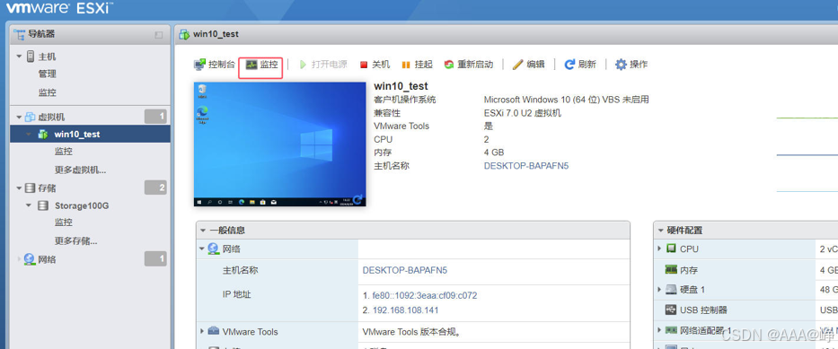838x349 pixels.
Task: Click the 192.168.108.141 IP address link
Action: 406,310
